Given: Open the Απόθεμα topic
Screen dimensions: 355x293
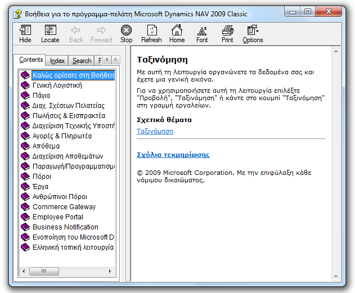Looking at the screenshot, I should point(46,146).
